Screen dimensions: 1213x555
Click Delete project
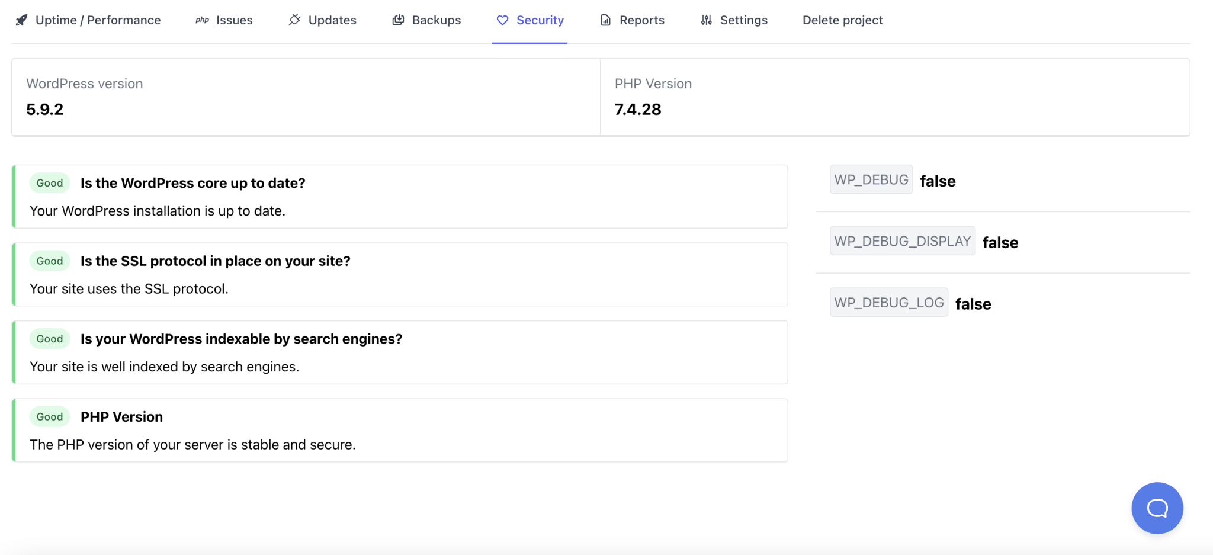pyautogui.click(x=842, y=20)
